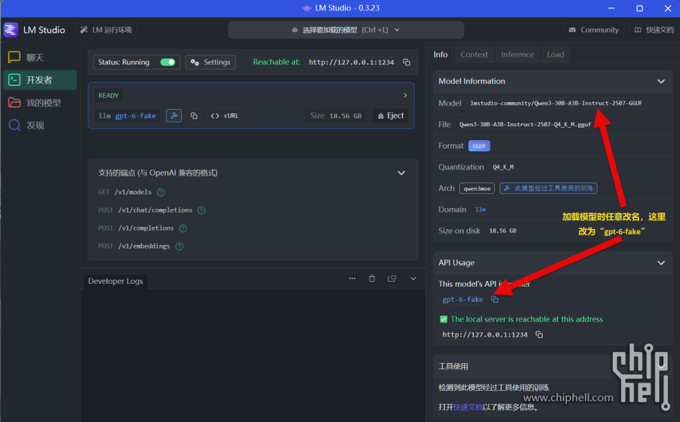Switch to the Load tab
This screenshot has width=680, height=422.
click(x=556, y=55)
